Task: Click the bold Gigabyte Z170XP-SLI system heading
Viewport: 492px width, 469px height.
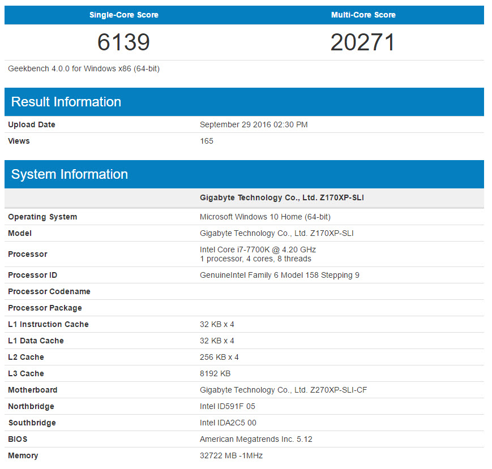Action: tap(282, 197)
